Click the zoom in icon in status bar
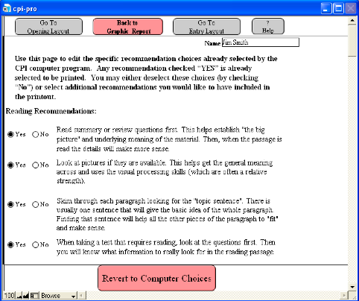This screenshot has height=301, width=359. pos(26,296)
